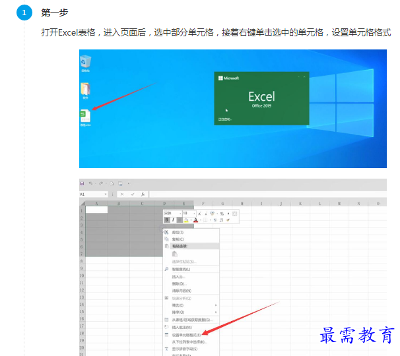Toggle Italic in the mini toolbar

click(173, 220)
